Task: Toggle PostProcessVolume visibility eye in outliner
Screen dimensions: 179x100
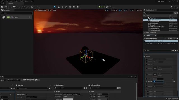Action: coord(144,20)
